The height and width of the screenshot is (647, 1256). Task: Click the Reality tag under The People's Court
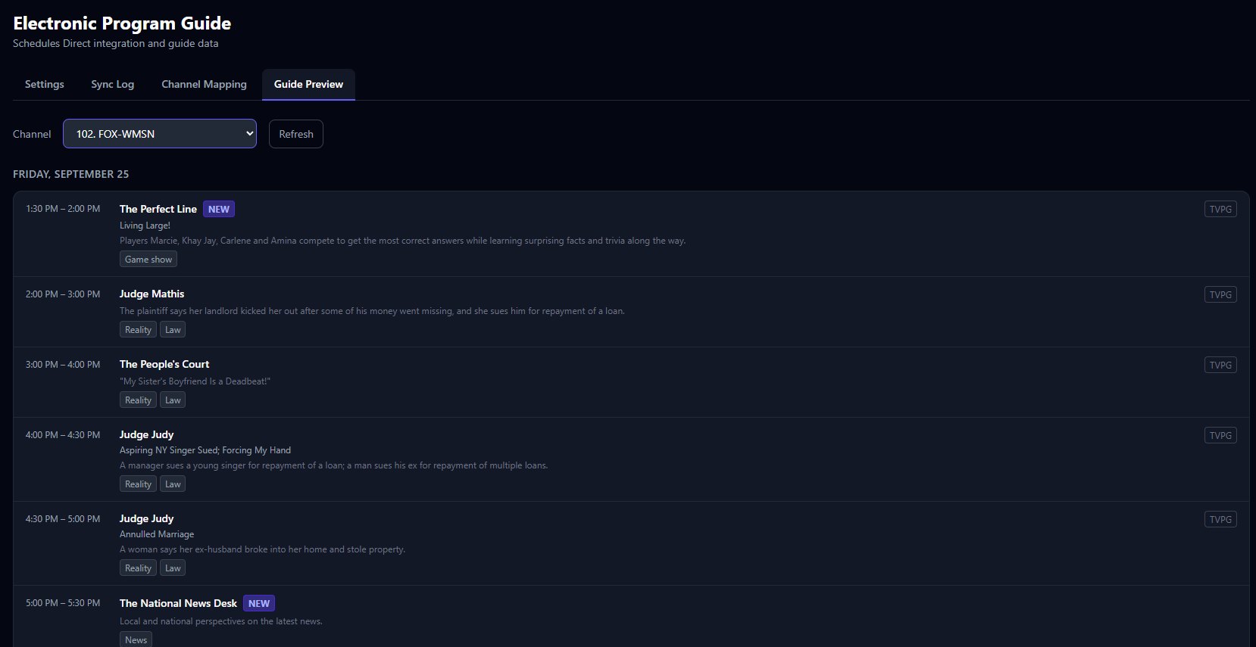(138, 400)
